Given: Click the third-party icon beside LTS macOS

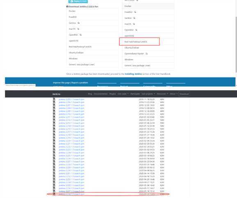Looking at the screenshot, I should [x=78, y=29].
